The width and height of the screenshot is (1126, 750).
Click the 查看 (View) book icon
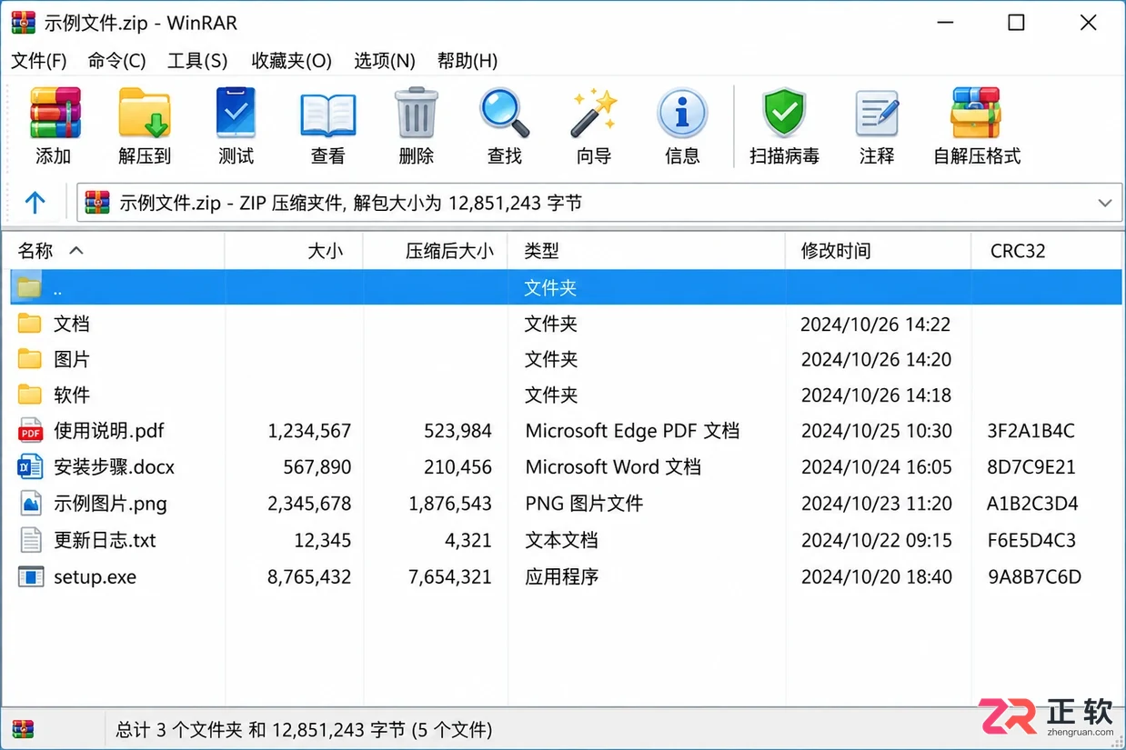pos(327,115)
